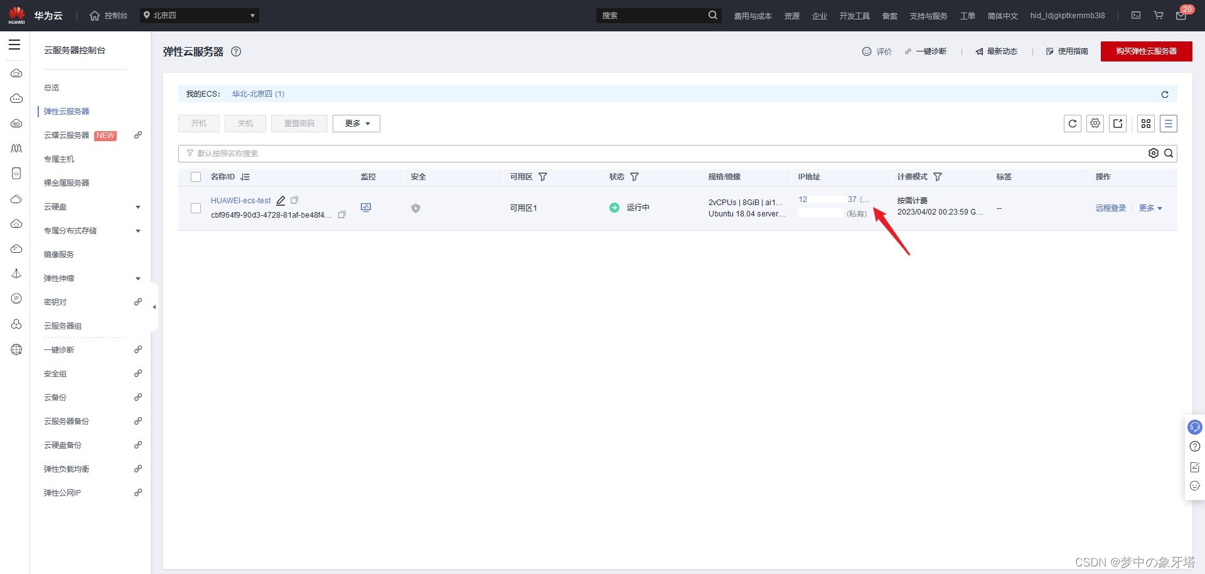This screenshot has width=1205, height=574.
Task: Click help question mark beside 弹性云服务器 title
Action: 236,51
